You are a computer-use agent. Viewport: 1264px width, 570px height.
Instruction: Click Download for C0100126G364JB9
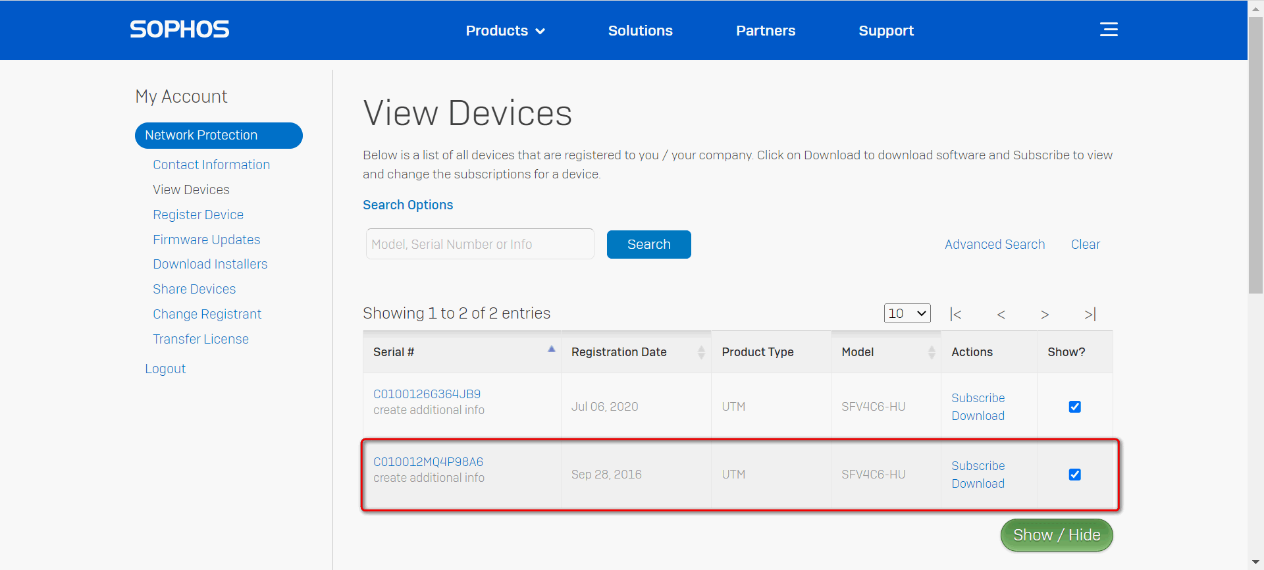(x=978, y=416)
